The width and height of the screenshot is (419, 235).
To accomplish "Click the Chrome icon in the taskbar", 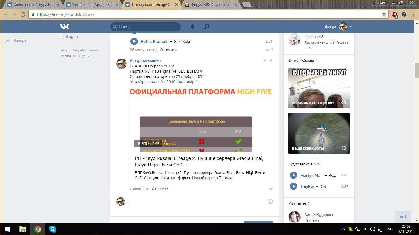I will 38,229.
